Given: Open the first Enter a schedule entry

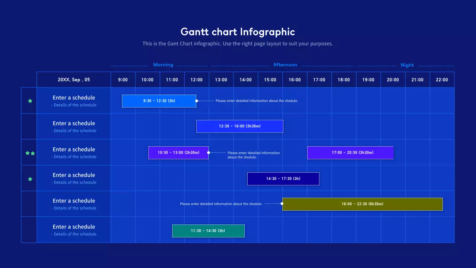Looking at the screenshot, I should 74,98.
